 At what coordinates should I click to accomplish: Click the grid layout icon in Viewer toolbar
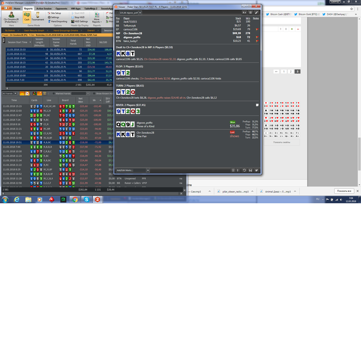tap(250, 13)
